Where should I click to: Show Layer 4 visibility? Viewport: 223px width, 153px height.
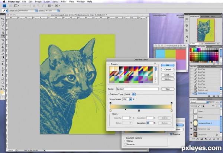click(x=191, y=111)
